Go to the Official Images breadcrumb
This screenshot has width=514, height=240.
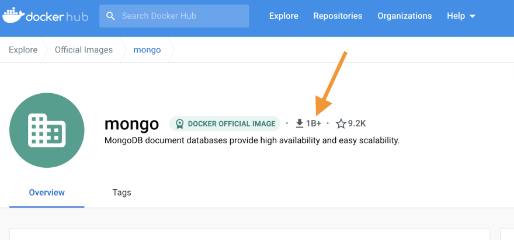(84, 50)
